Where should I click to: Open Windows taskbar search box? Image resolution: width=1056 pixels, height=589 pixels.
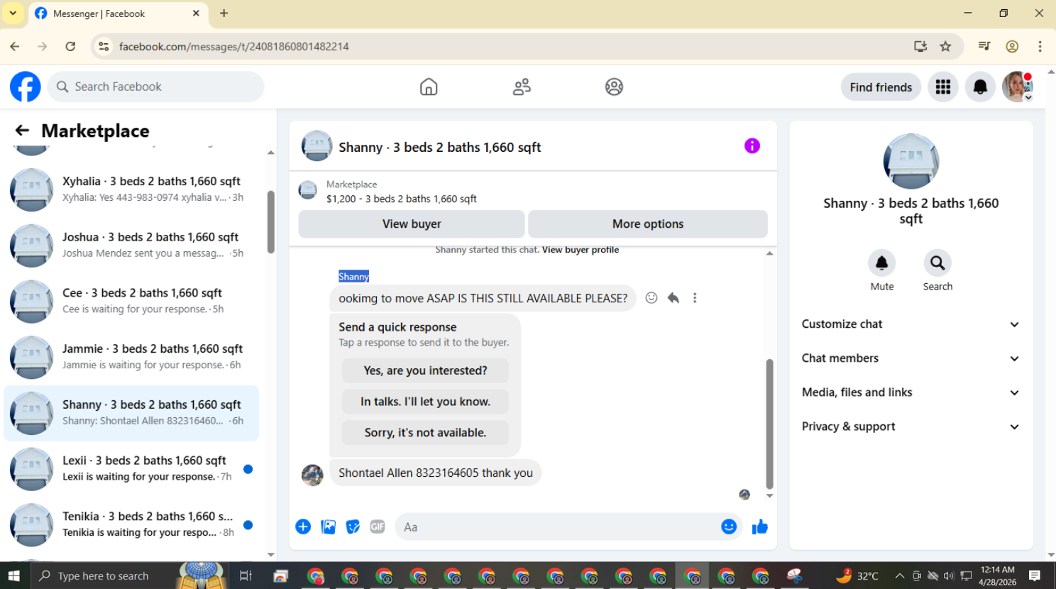coord(130,576)
